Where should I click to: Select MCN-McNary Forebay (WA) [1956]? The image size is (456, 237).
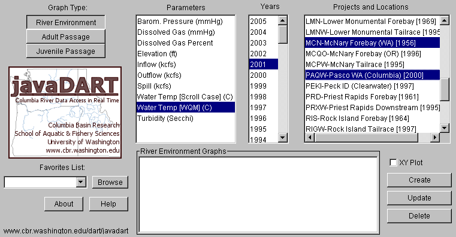(372, 43)
